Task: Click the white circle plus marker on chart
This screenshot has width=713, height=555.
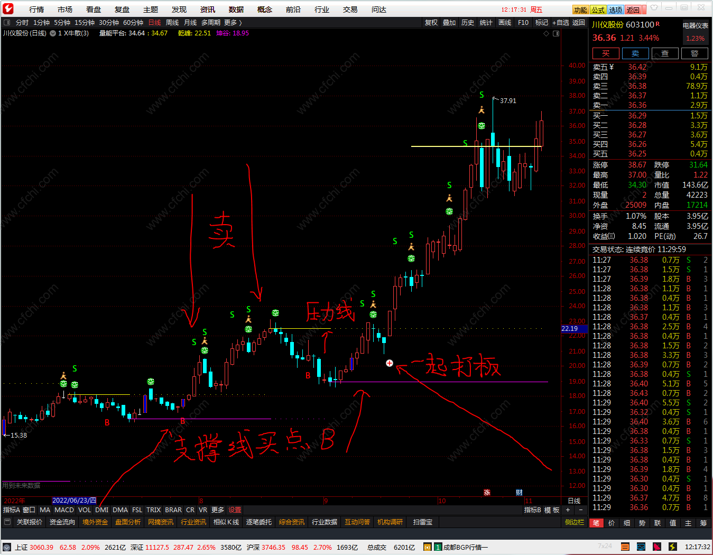Action: (390, 363)
